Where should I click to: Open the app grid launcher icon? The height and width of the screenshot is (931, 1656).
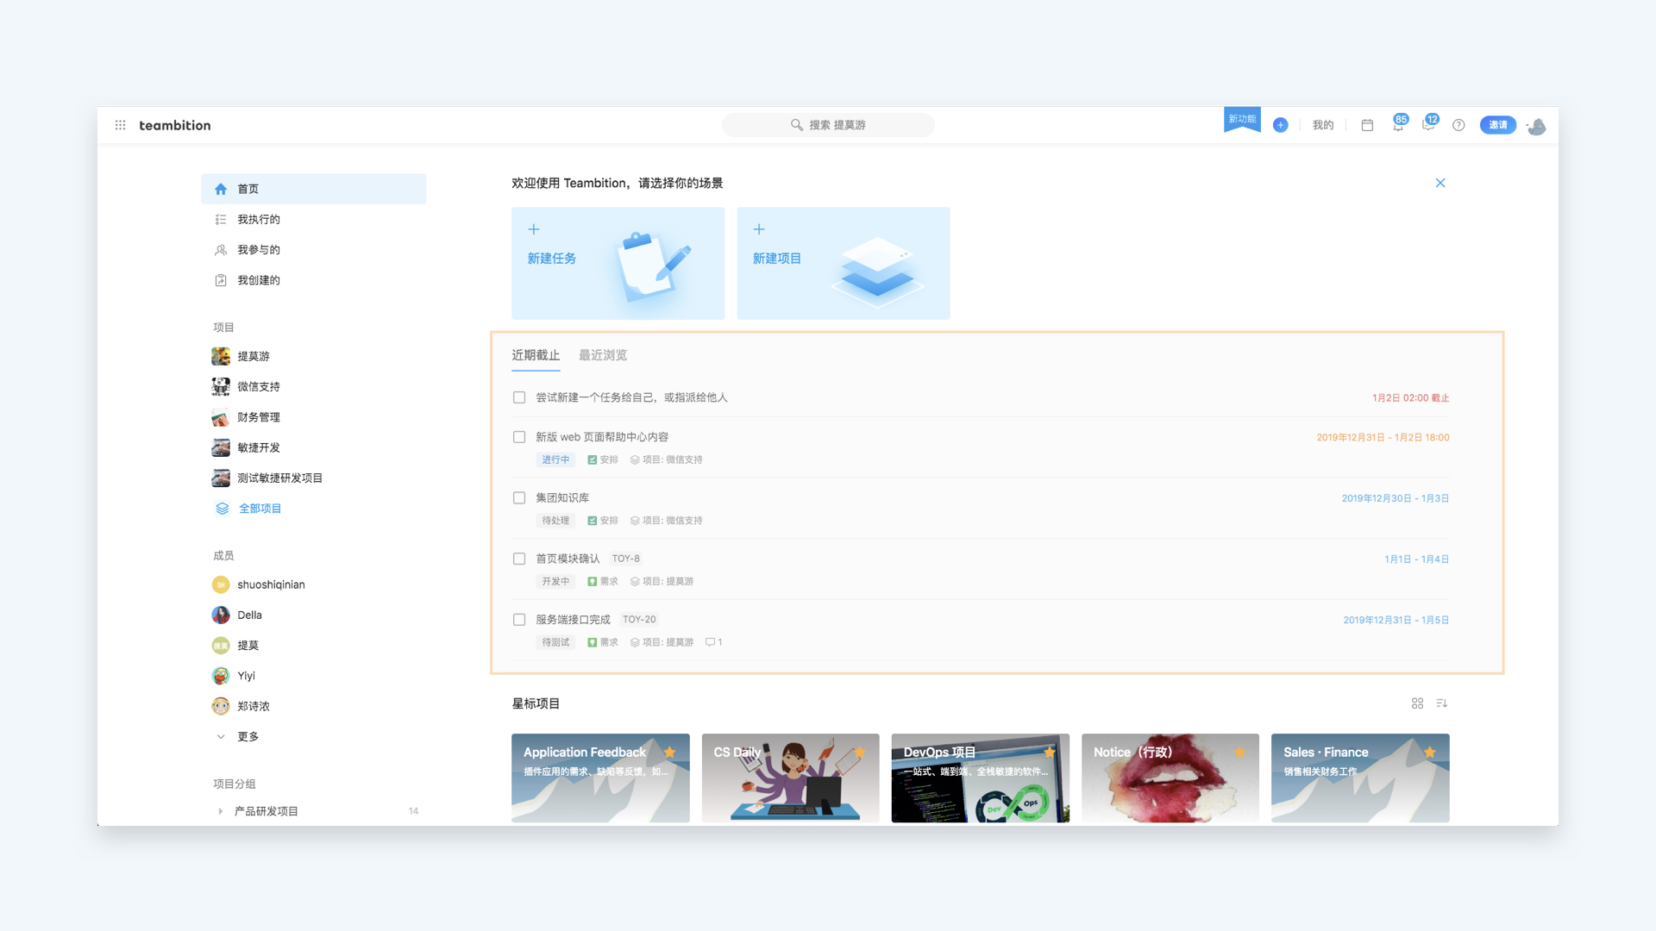point(120,125)
